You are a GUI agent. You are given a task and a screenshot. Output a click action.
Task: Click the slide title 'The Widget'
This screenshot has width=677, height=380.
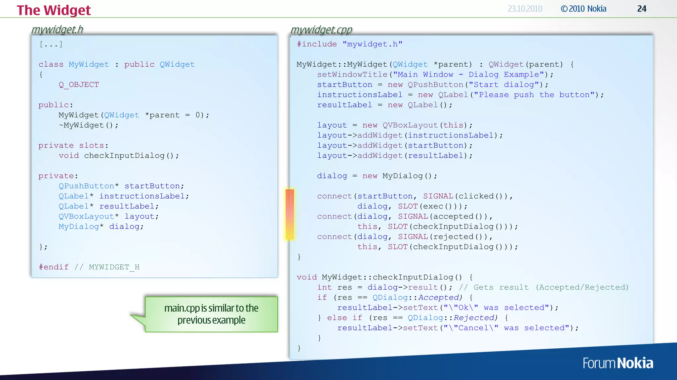54,10
